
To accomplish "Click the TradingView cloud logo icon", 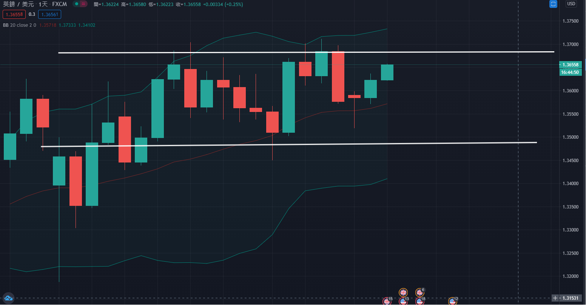I will pos(8,298).
